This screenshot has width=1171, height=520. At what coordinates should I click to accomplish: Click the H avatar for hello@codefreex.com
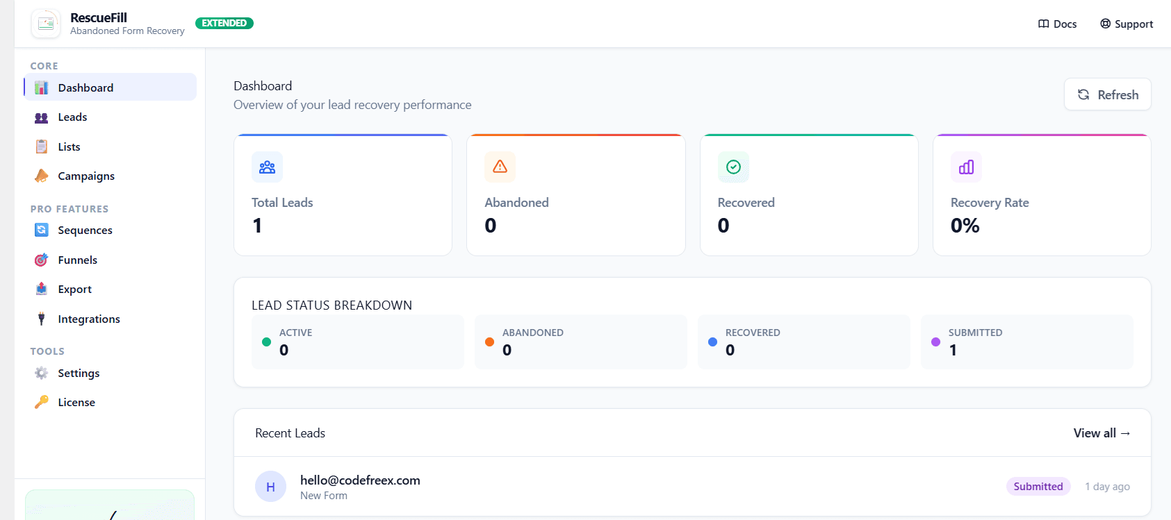click(270, 487)
